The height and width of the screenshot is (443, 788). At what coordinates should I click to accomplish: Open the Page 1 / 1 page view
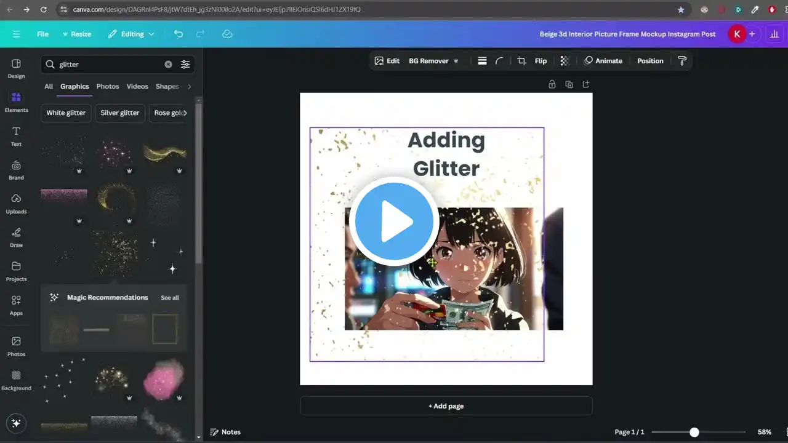pyautogui.click(x=629, y=432)
